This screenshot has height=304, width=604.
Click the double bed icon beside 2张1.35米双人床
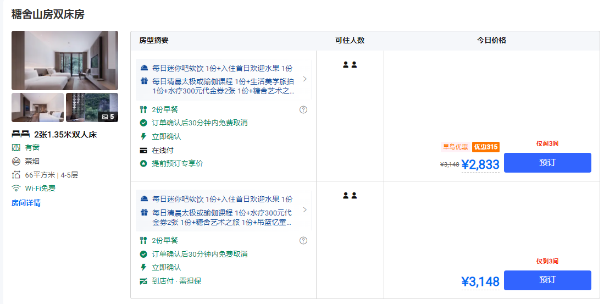(20, 134)
